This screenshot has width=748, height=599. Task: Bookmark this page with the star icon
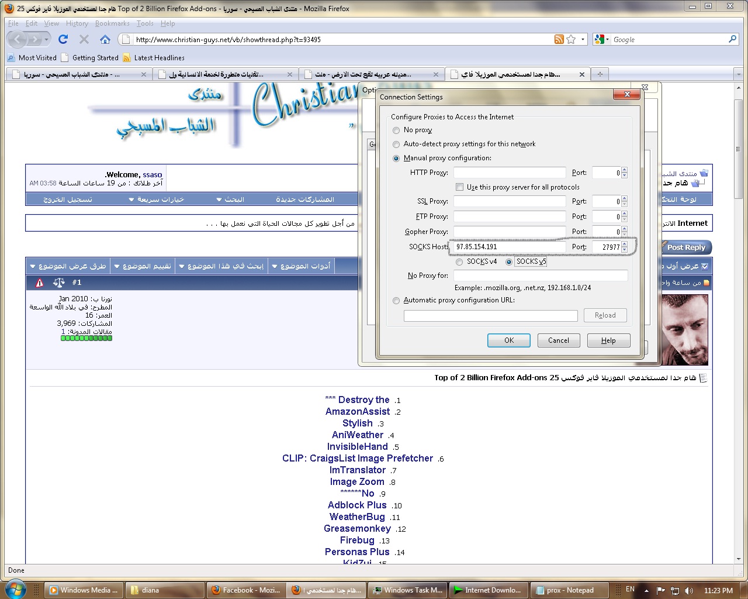(x=571, y=39)
